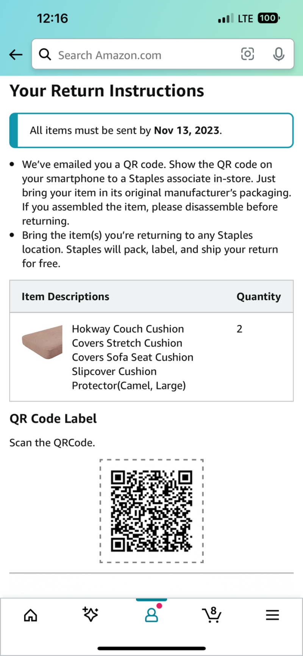Tap the battery 100 status icon
The width and height of the screenshot is (303, 656).
click(269, 18)
